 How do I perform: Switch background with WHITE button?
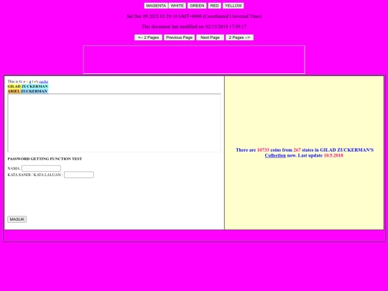click(x=177, y=6)
